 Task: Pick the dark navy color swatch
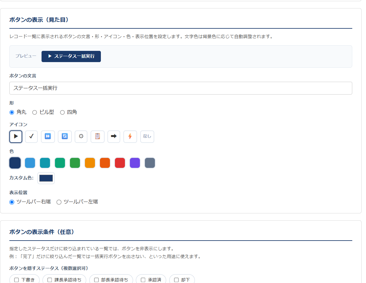(x=15, y=163)
